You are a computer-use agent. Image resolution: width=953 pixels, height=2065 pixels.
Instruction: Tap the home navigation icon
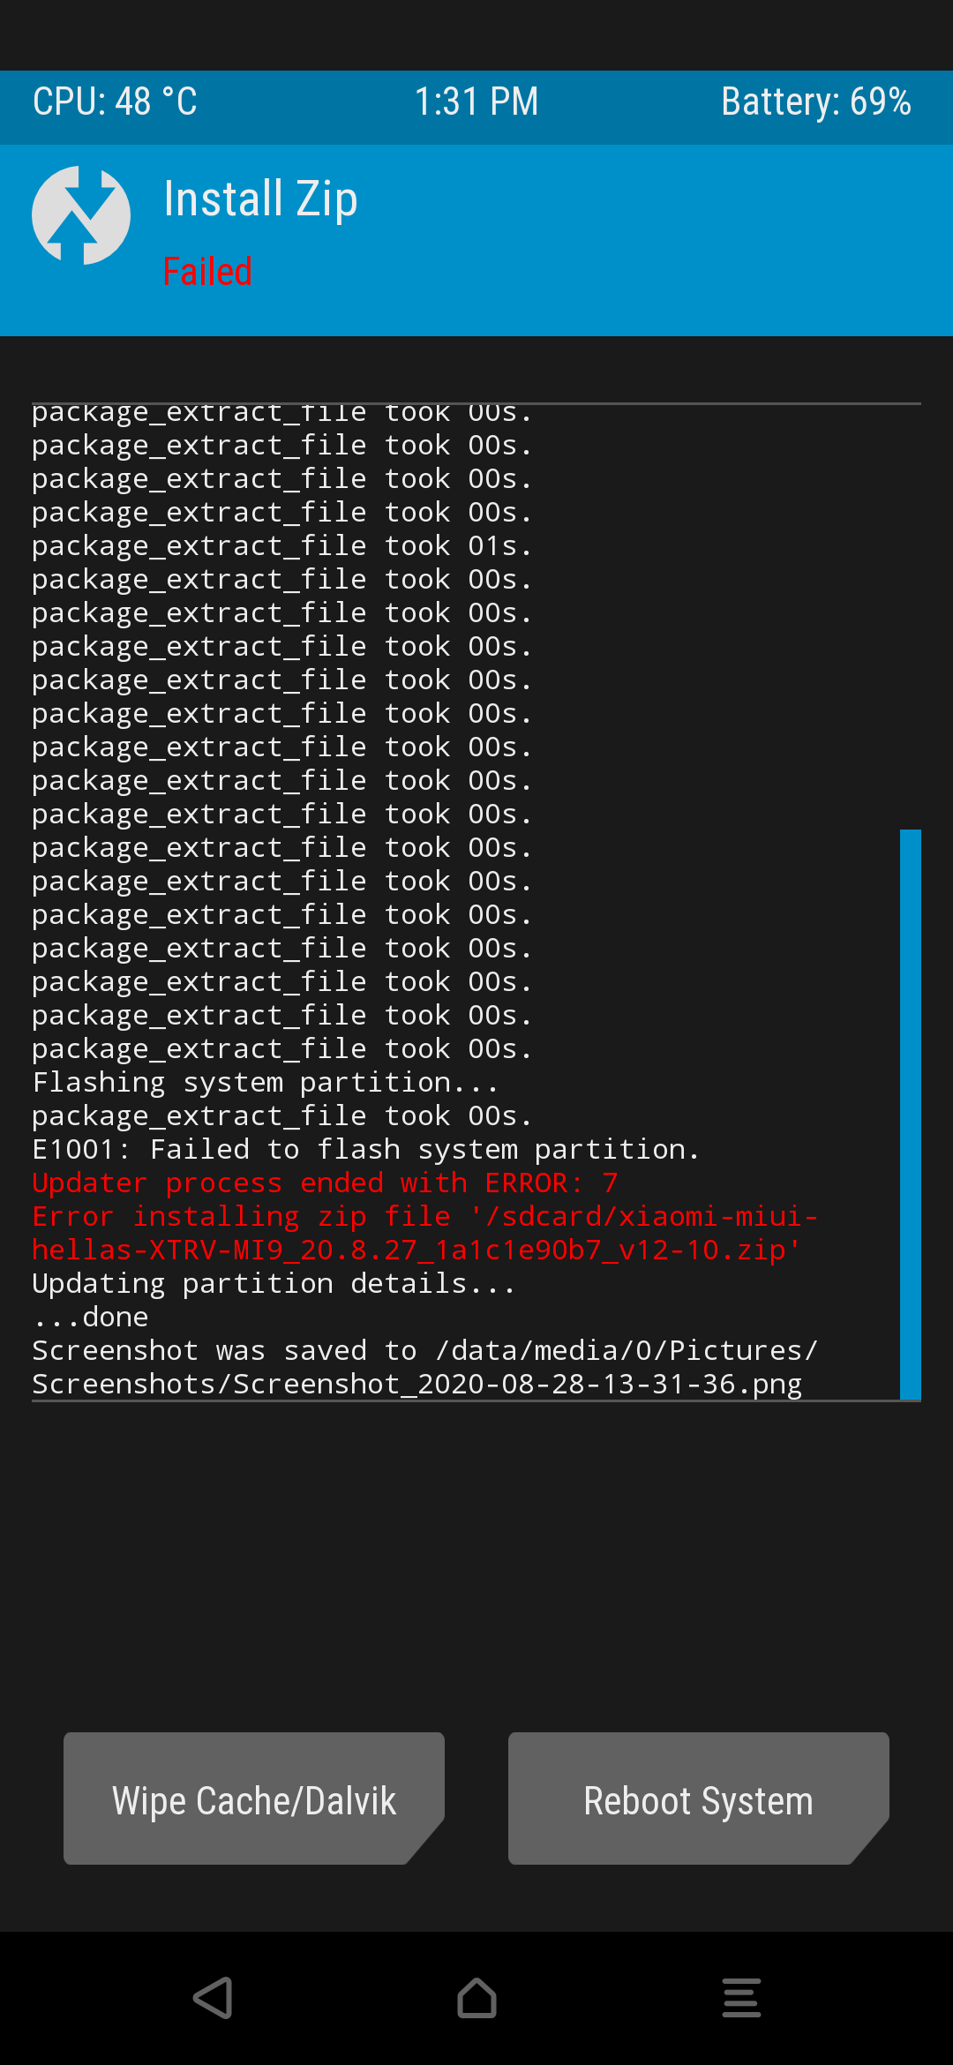(x=476, y=1998)
